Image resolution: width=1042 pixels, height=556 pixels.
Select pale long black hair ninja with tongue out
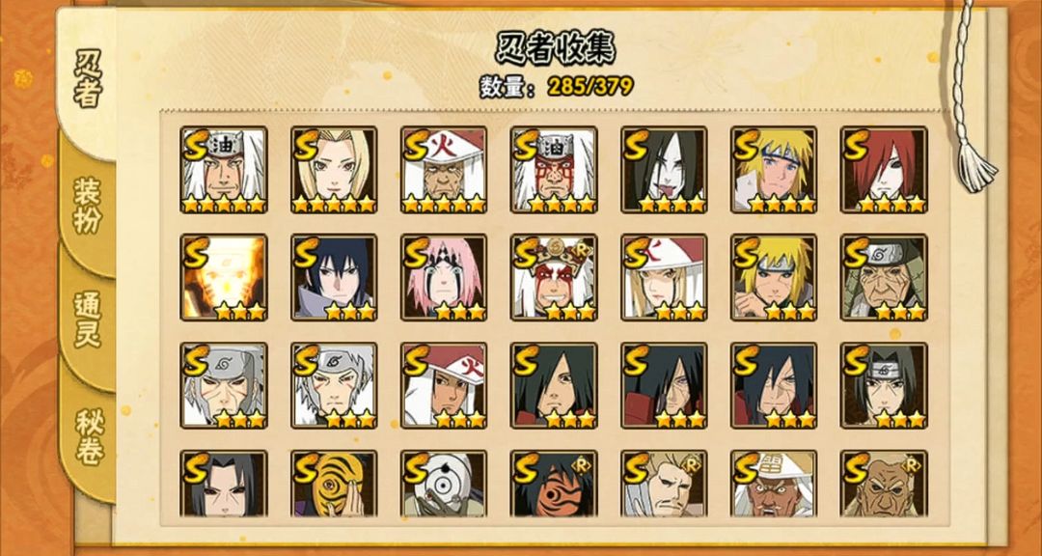664,170
